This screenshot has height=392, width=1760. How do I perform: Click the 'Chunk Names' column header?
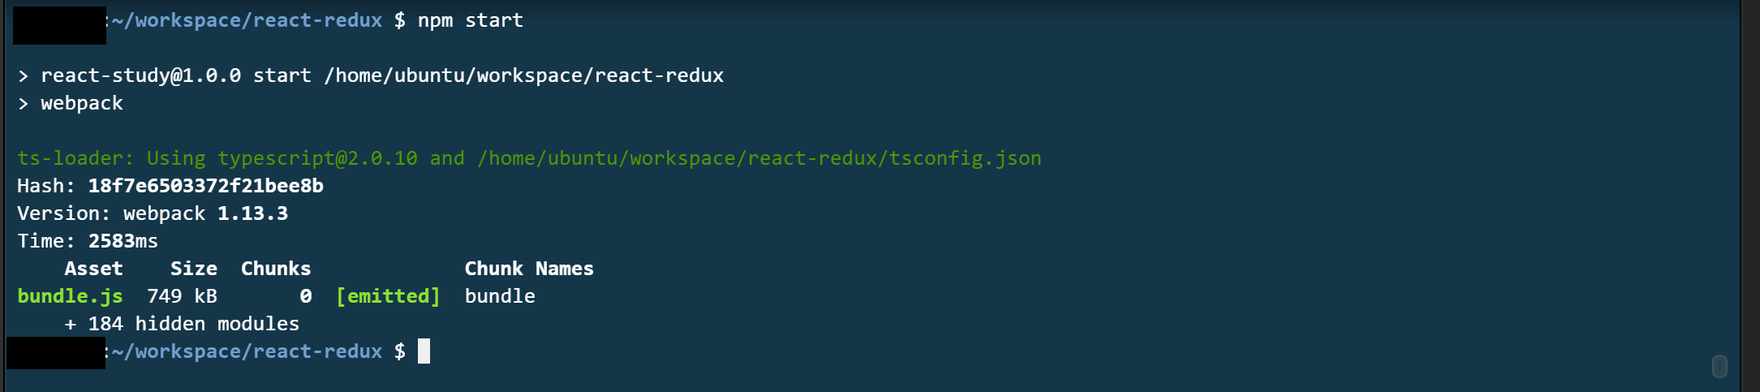coord(529,269)
